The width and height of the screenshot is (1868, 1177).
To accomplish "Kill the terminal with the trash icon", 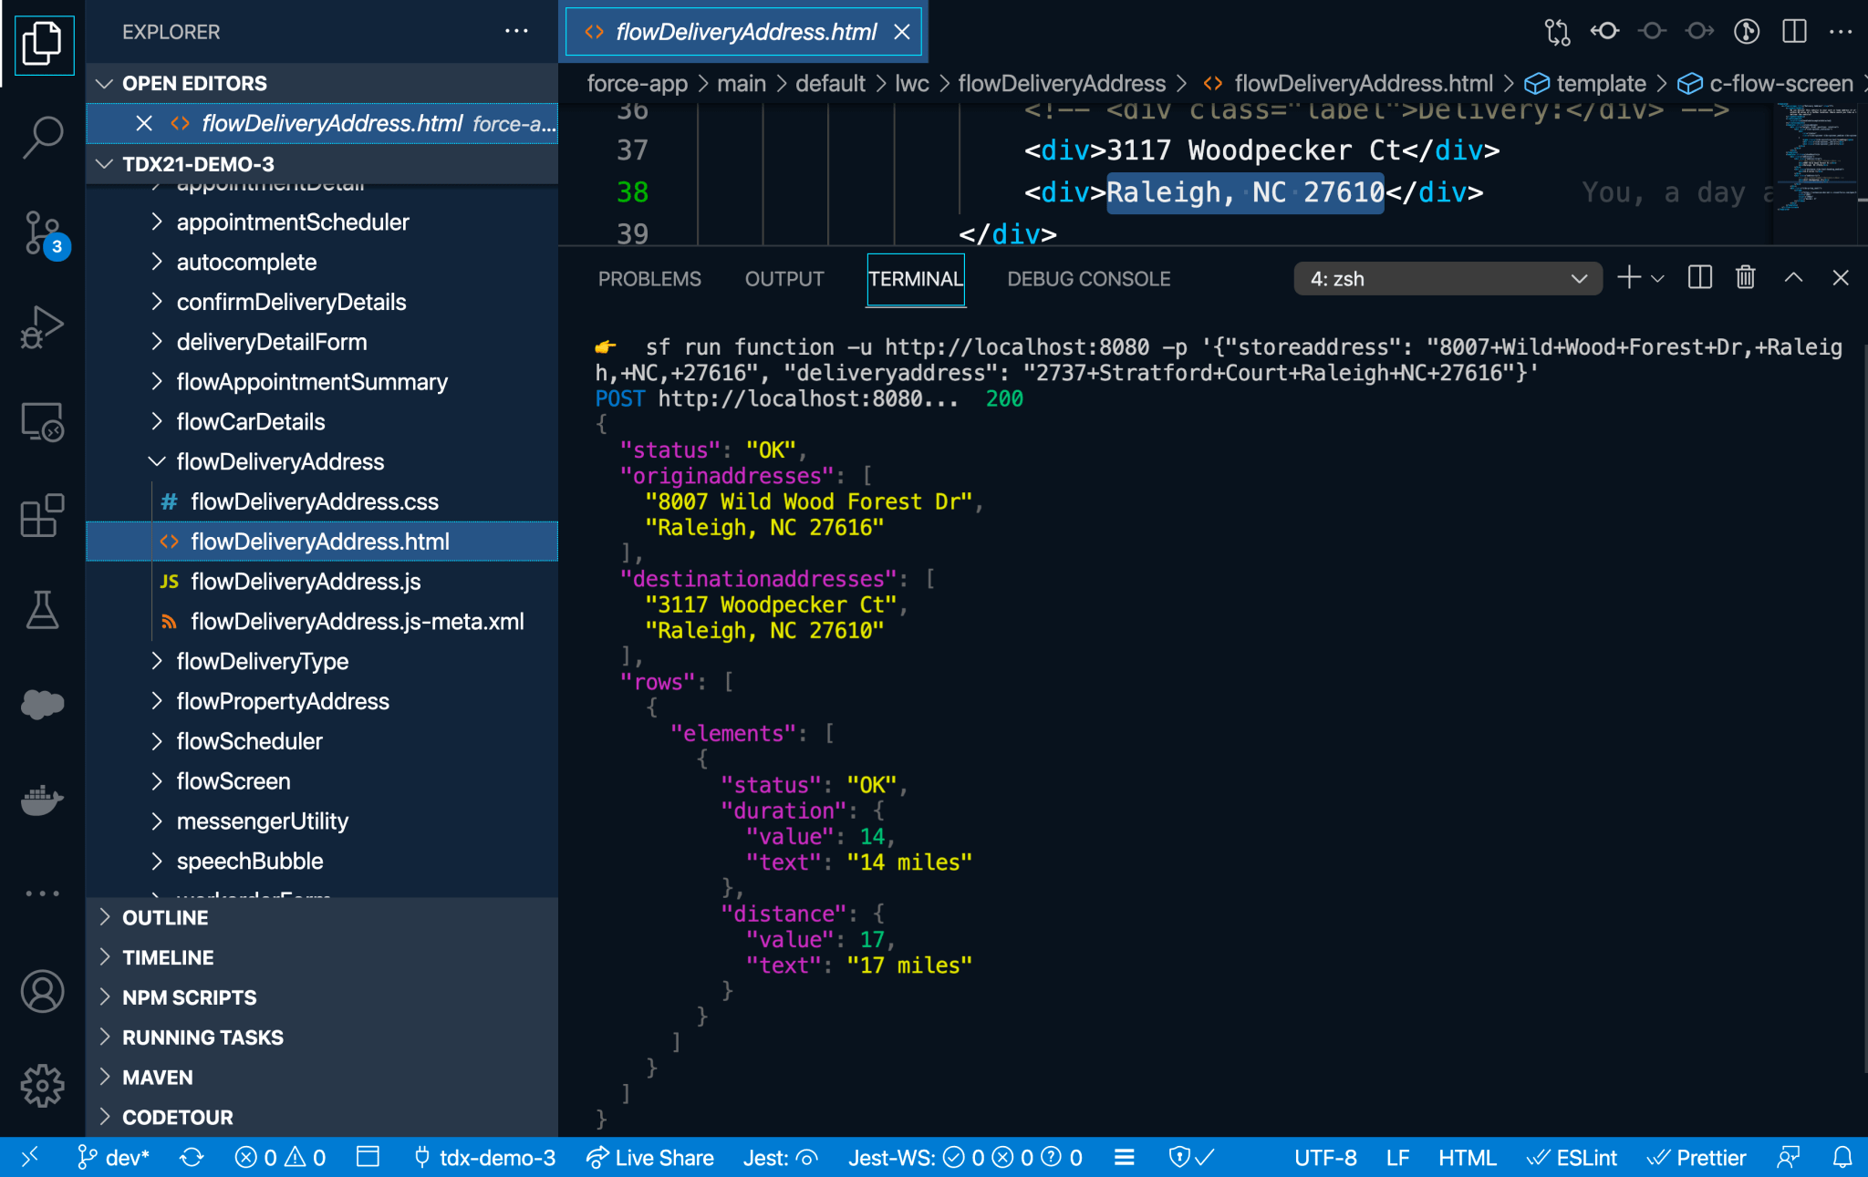I will click(x=1745, y=278).
